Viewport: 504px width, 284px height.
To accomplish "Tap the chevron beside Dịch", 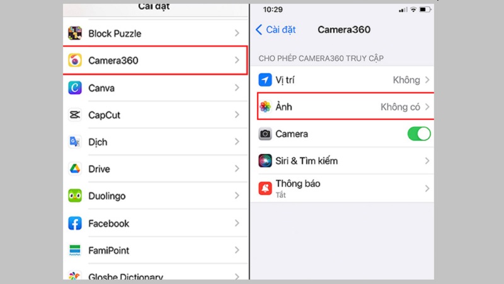I will [237, 142].
